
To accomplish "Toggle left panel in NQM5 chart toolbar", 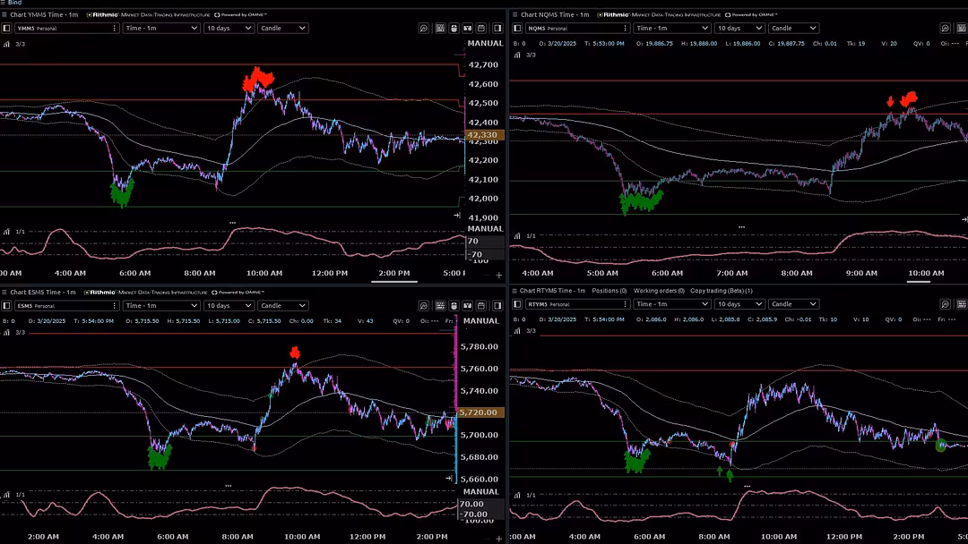I will tap(517, 29).
